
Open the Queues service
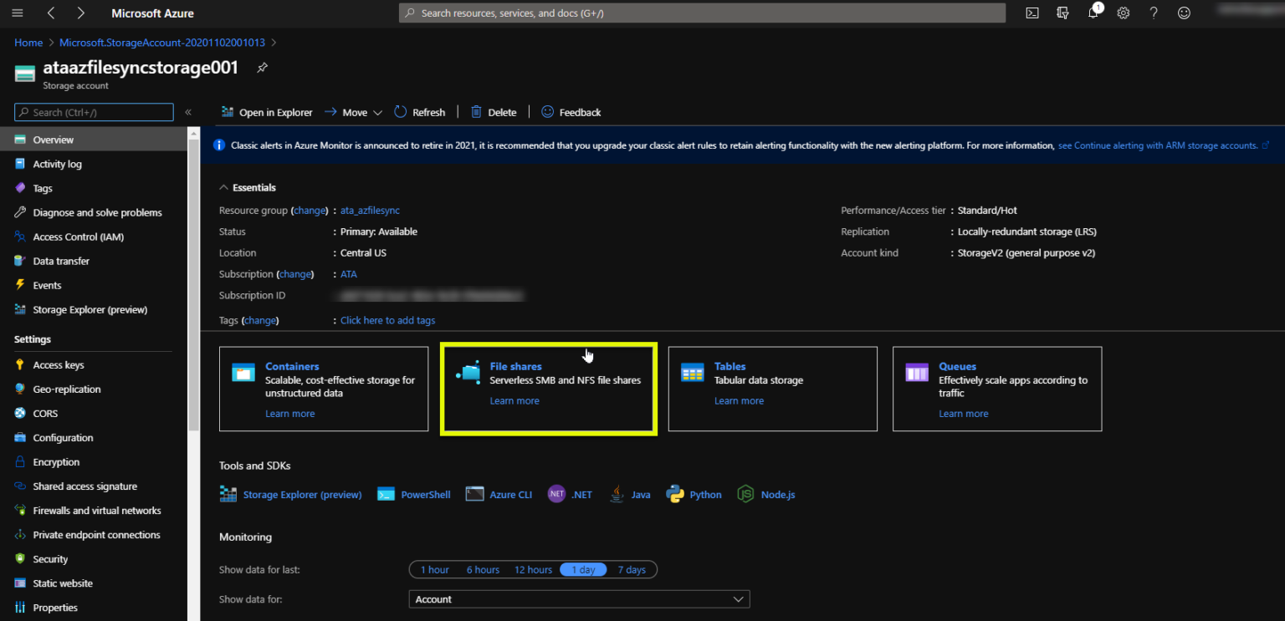pyautogui.click(x=957, y=366)
